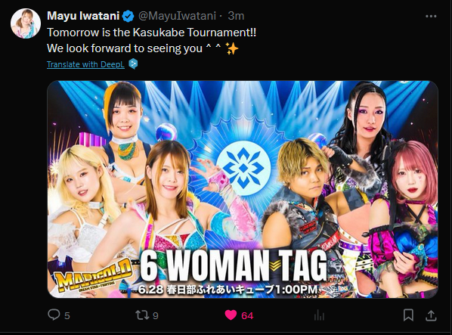Click the tweet text about Kasukabe Tournament

151,40
